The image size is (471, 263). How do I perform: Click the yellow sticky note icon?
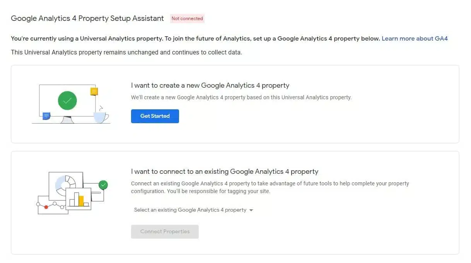click(94, 92)
